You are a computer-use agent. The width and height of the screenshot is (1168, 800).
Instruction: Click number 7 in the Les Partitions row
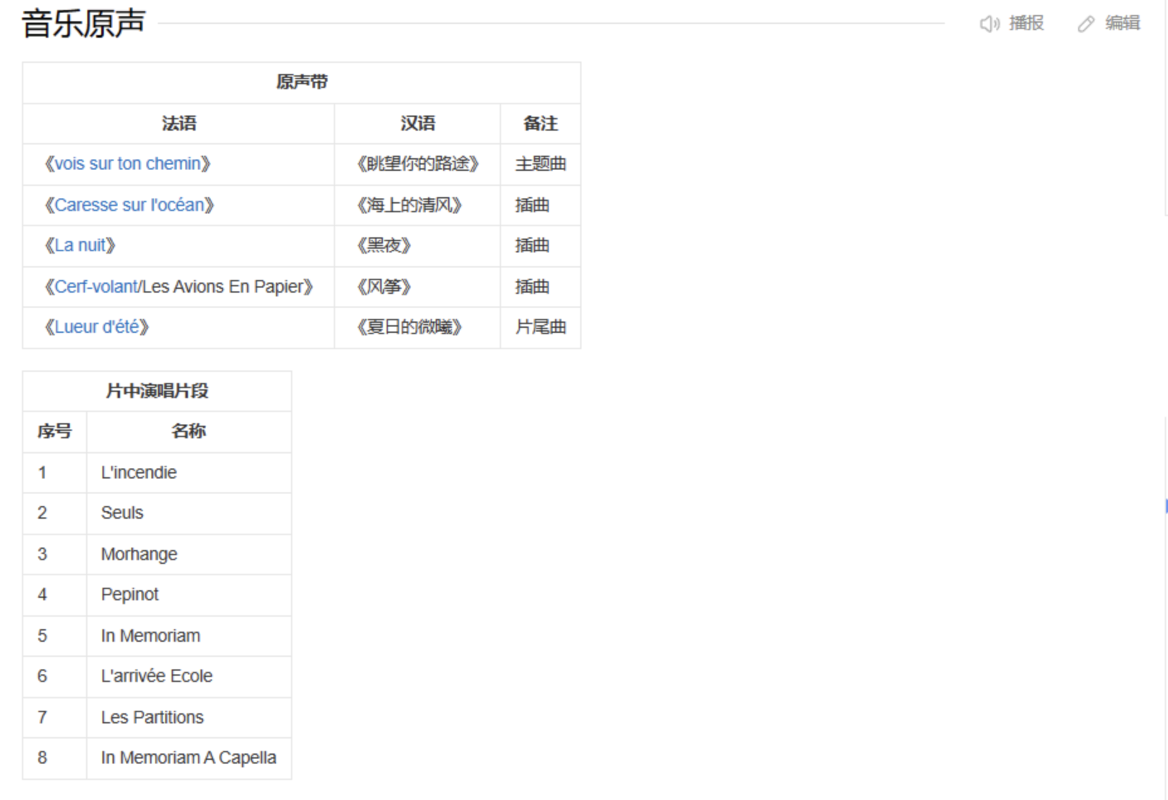click(42, 718)
